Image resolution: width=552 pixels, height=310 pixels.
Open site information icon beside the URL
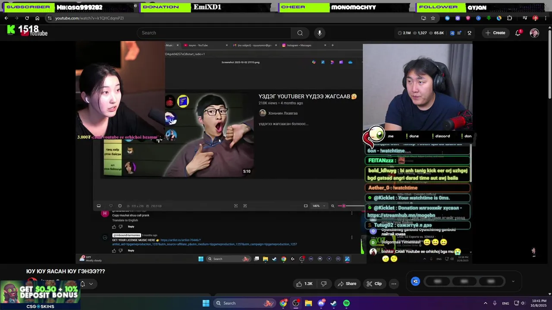(50, 18)
